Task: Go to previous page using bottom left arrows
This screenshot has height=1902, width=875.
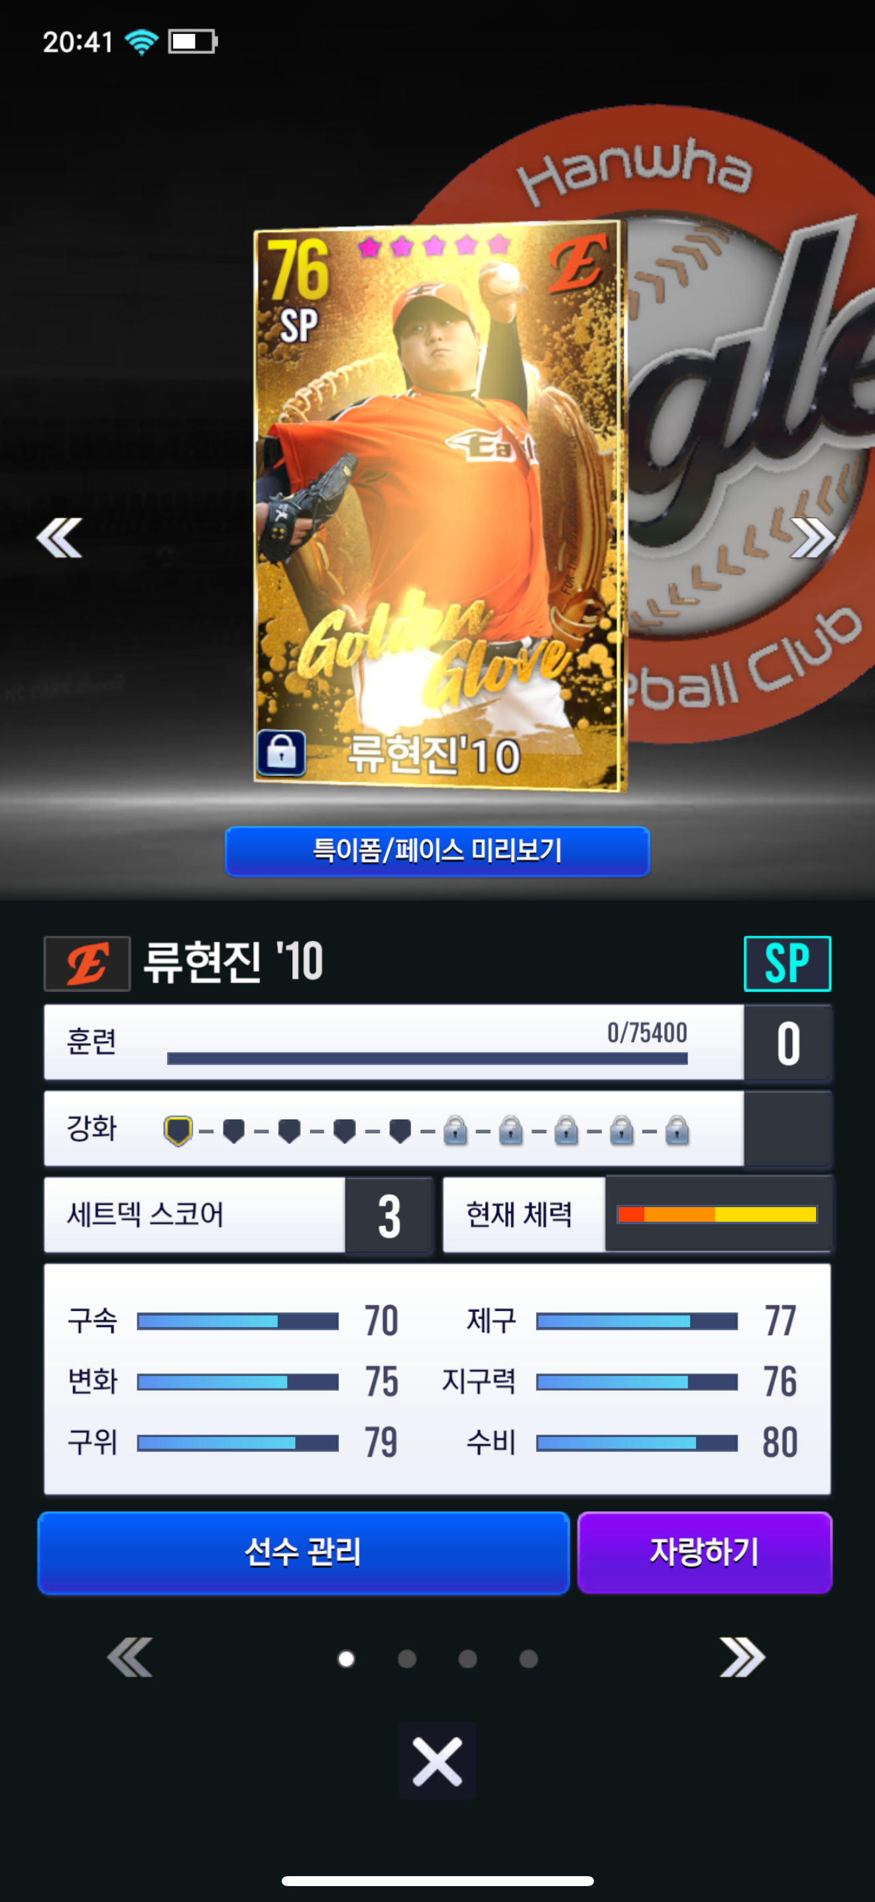Action: pos(130,1657)
